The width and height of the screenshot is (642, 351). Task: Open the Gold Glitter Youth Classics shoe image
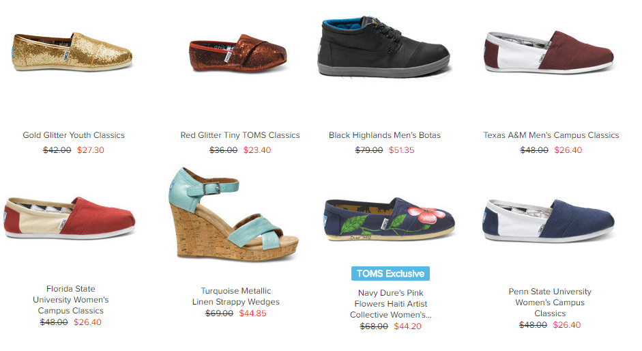click(72, 52)
